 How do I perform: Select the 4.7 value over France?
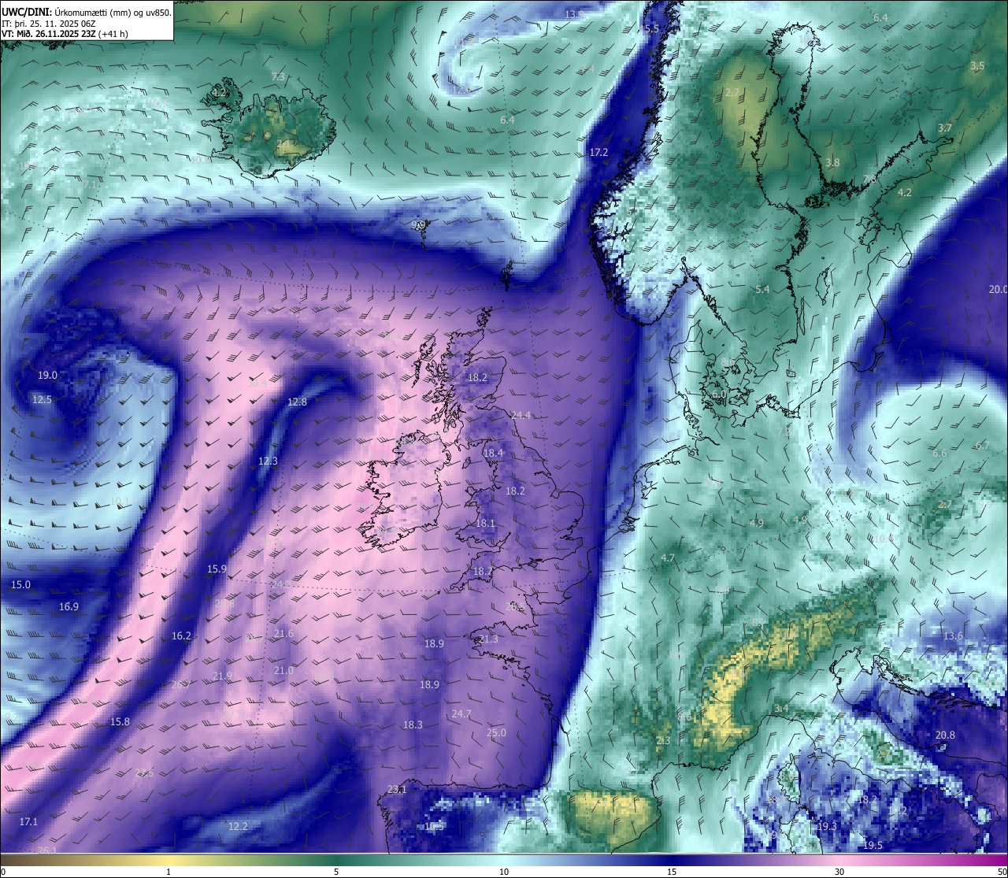[668, 558]
